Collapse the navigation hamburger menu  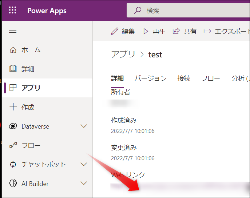pyautogui.click(x=13, y=31)
